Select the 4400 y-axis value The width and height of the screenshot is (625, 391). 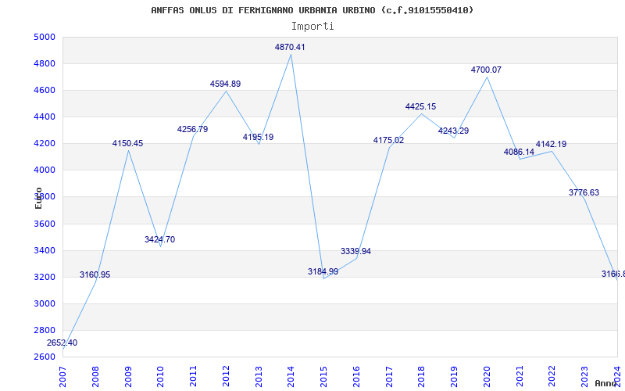(45, 117)
